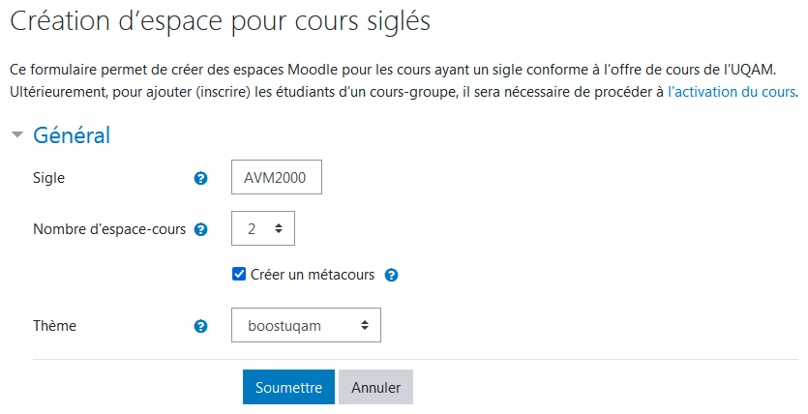Screen dimensions: 808x414
Task: Follow the l'activation du cours link
Action: 732,92
